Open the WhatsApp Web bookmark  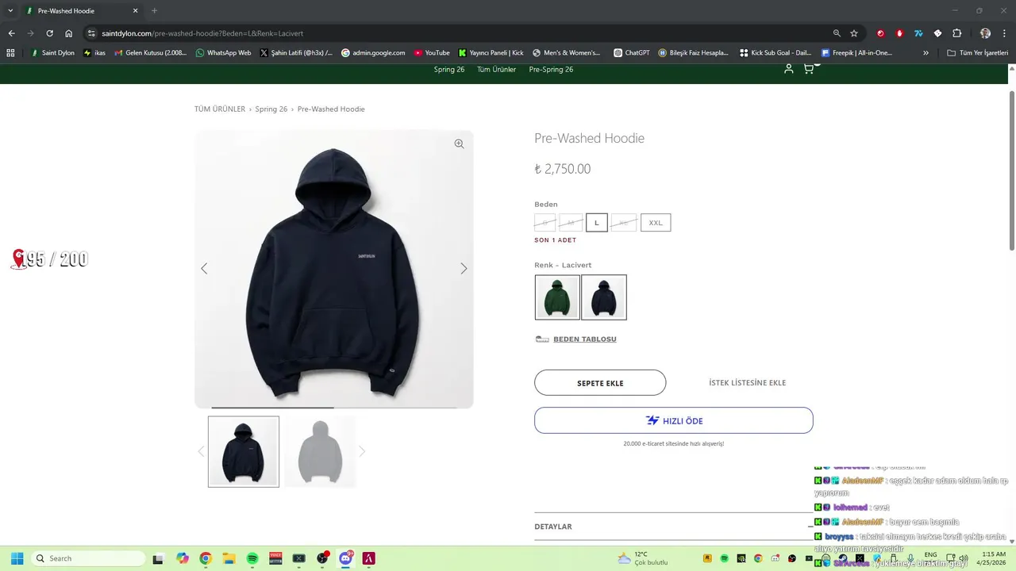(x=223, y=53)
